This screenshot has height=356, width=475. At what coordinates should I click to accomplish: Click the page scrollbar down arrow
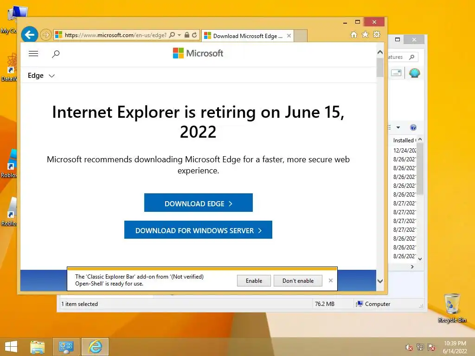380,281
